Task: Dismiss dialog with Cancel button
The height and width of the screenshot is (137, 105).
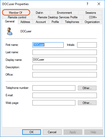Action: point(52,132)
